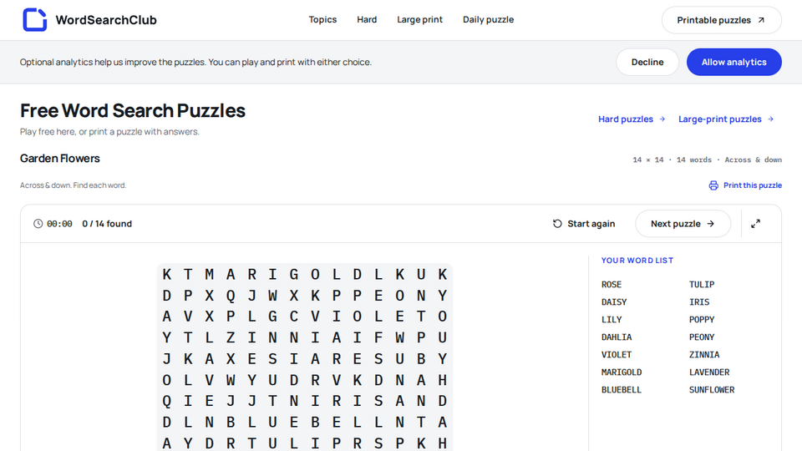
Task: Click the YOUR WORD LIST heading
Action: [637, 261]
